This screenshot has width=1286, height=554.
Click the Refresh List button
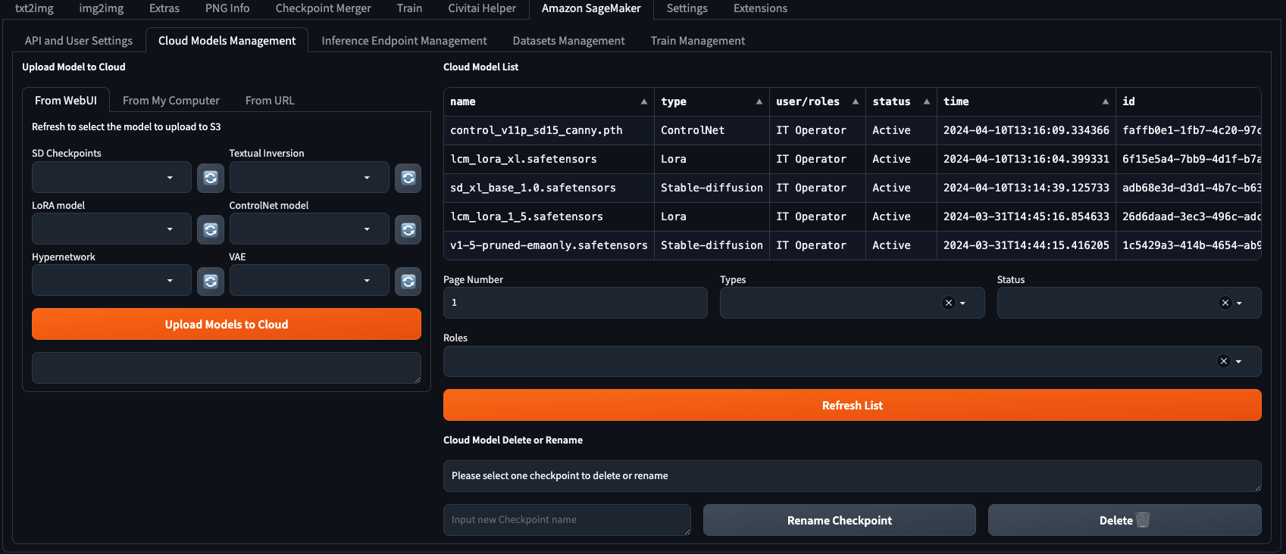(853, 405)
